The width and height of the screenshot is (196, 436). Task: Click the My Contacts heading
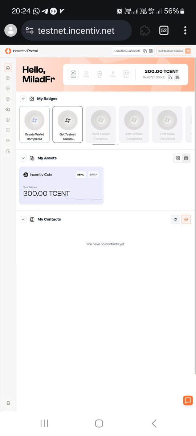(x=49, y=219)
